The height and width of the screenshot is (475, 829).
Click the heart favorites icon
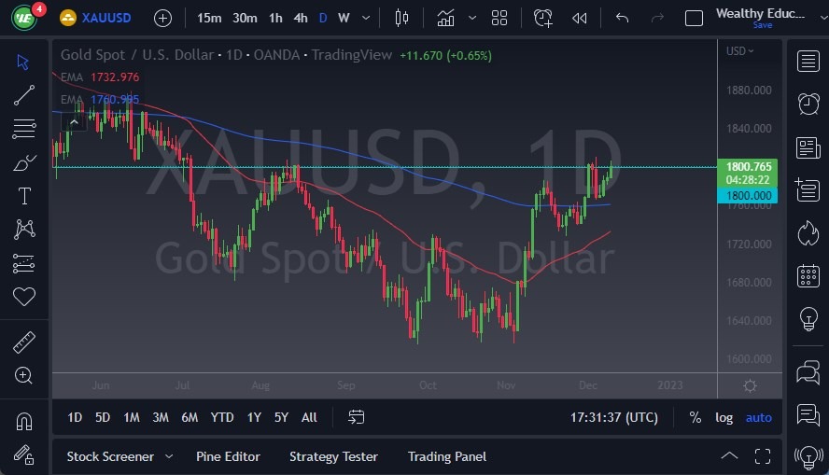tap(23, 297)
